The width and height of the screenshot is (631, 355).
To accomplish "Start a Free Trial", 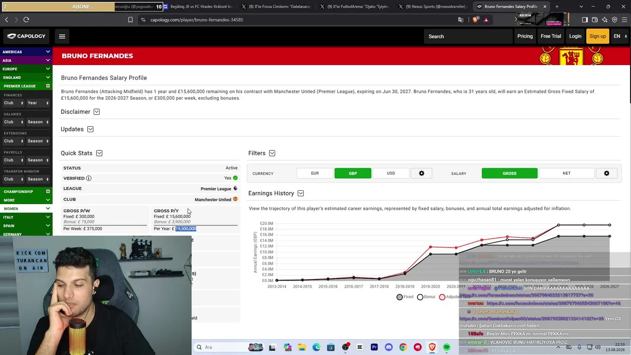I will [x=551, y=36].
